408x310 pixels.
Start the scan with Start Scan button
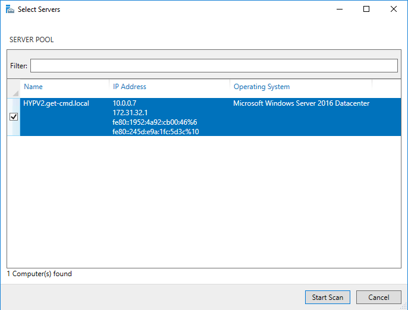click(x=328, y=297)
